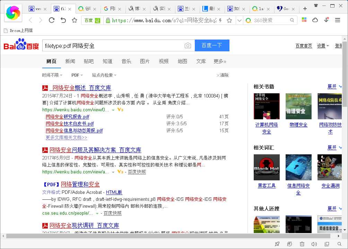Screen dimensions: 348x249
Task: Open dropdown arrow after first result URL
Action: [113, 110]
